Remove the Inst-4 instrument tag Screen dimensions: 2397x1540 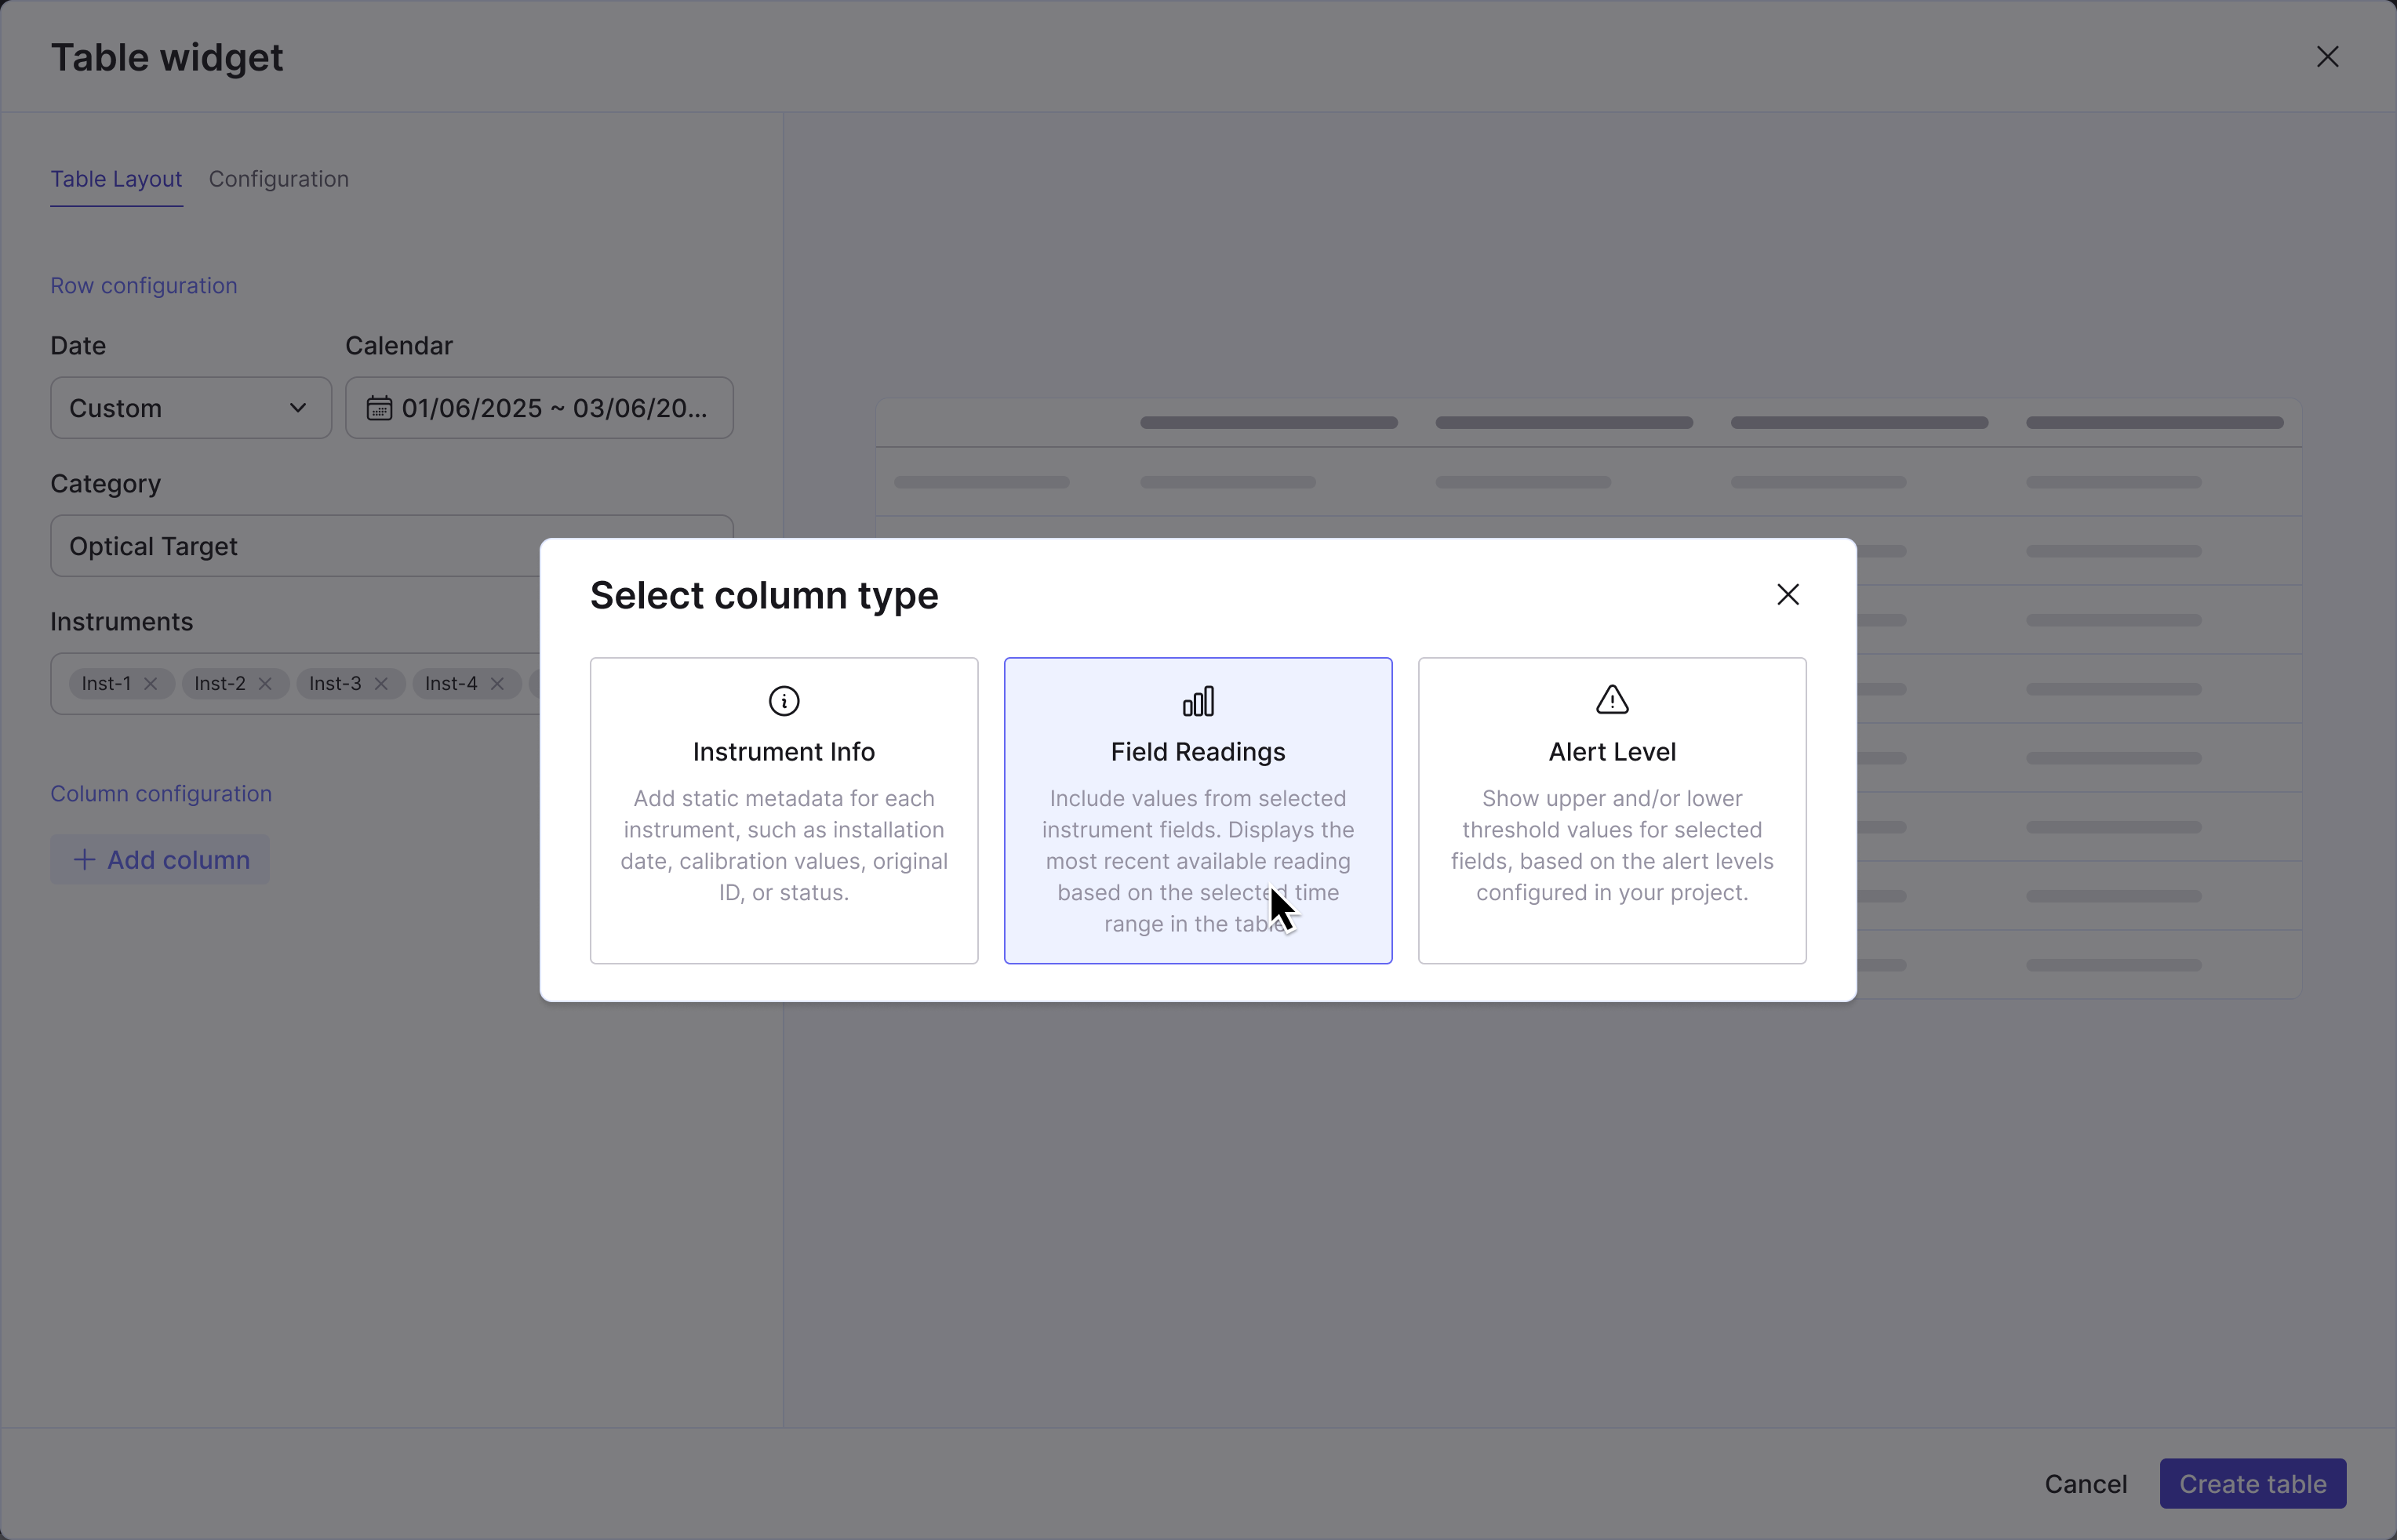497,684
